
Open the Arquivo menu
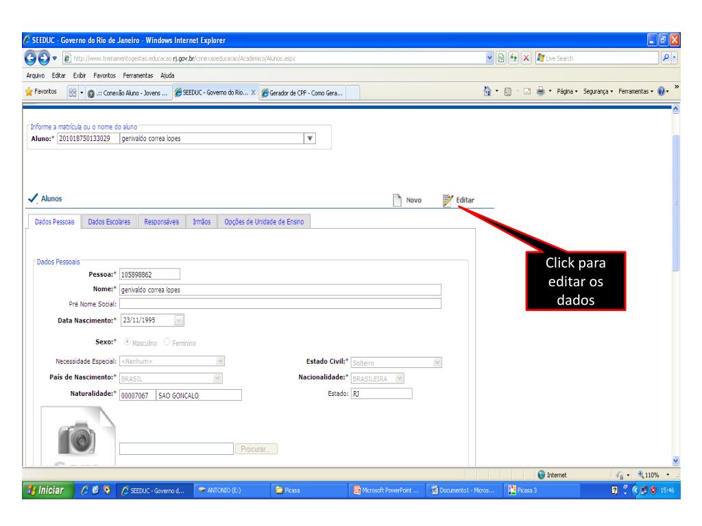36,75
